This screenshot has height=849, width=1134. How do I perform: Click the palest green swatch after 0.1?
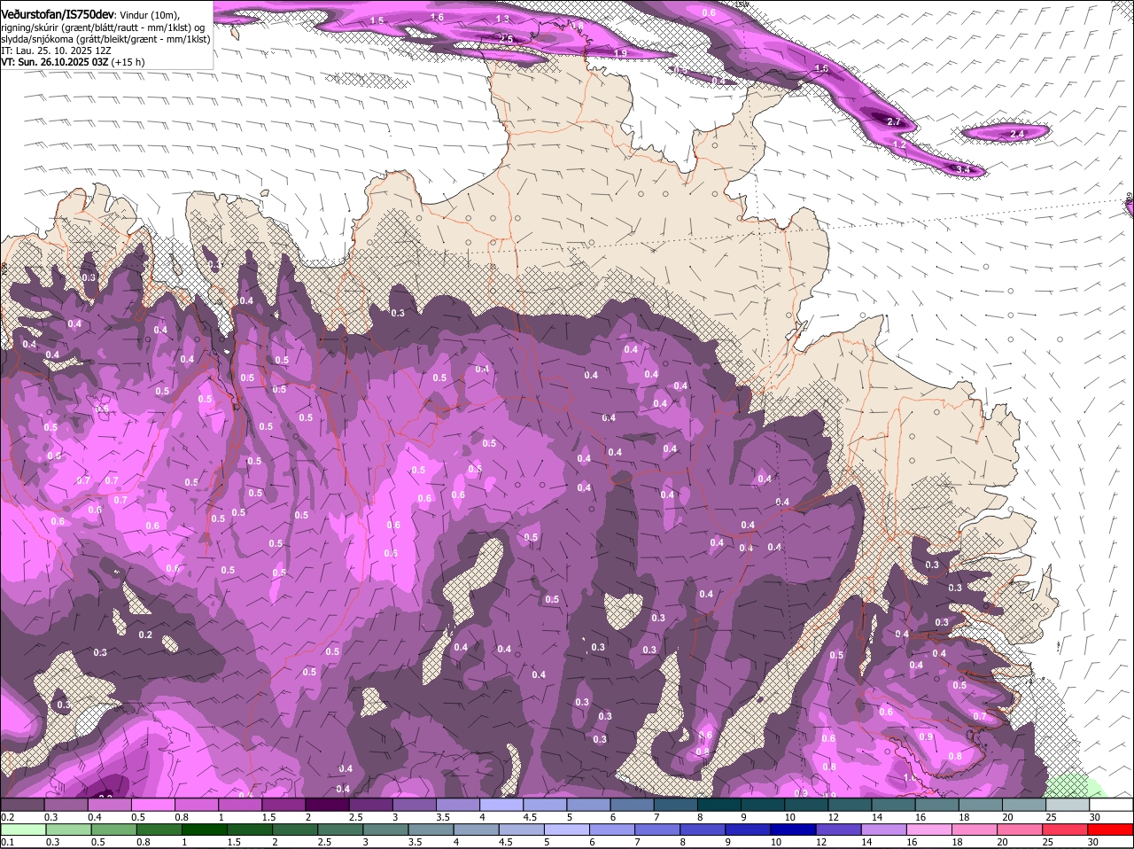pyautogui.click(x=23, y=829)
